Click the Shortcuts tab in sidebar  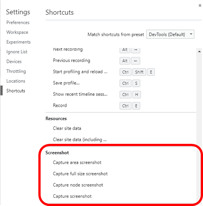[x=16, y=91]
